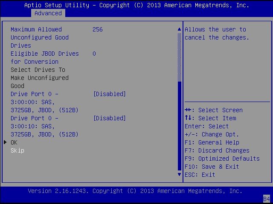This screenshot has width=273, height=204.
Task: Click F7: Discard Changes hint
Action: (x=217, y=150)
